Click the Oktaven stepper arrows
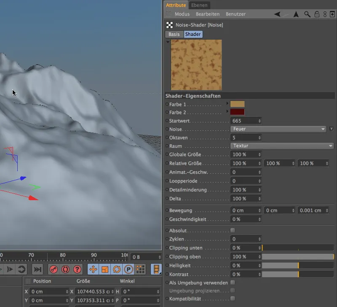337x307 pixels. 259,138
